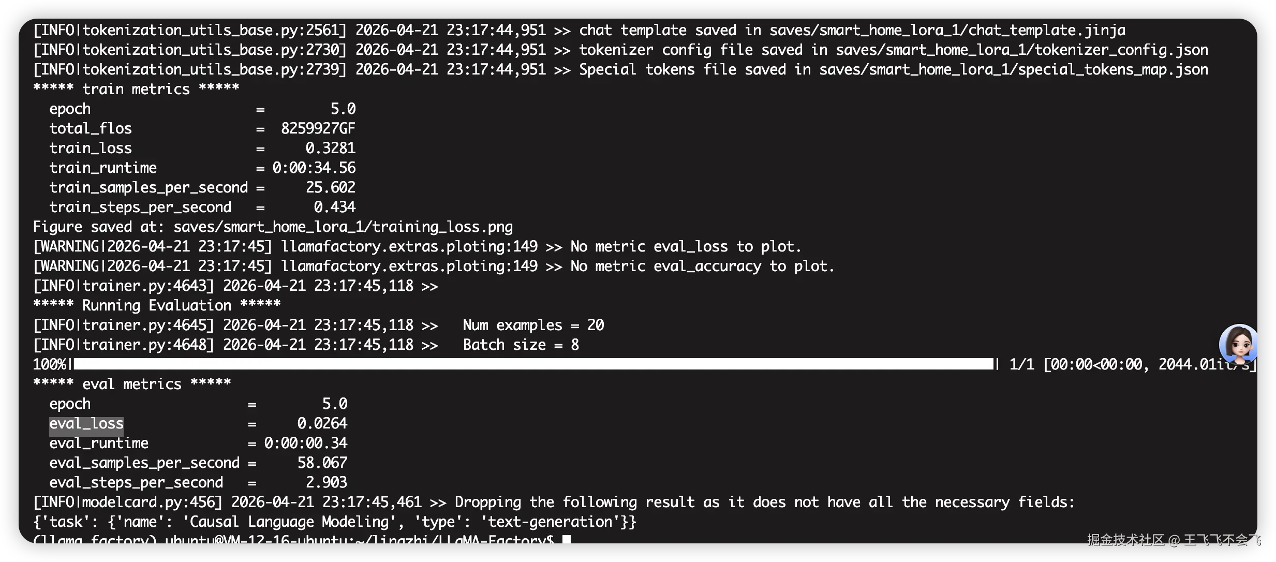Click the chat_template.jinja file path

[947, 31]
